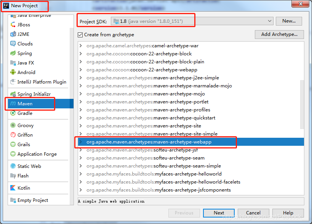Image resolution: width=312 pixels, height=224 pixels.
Task: Click the Groovy G icon
Action: [x=13, y=125]
